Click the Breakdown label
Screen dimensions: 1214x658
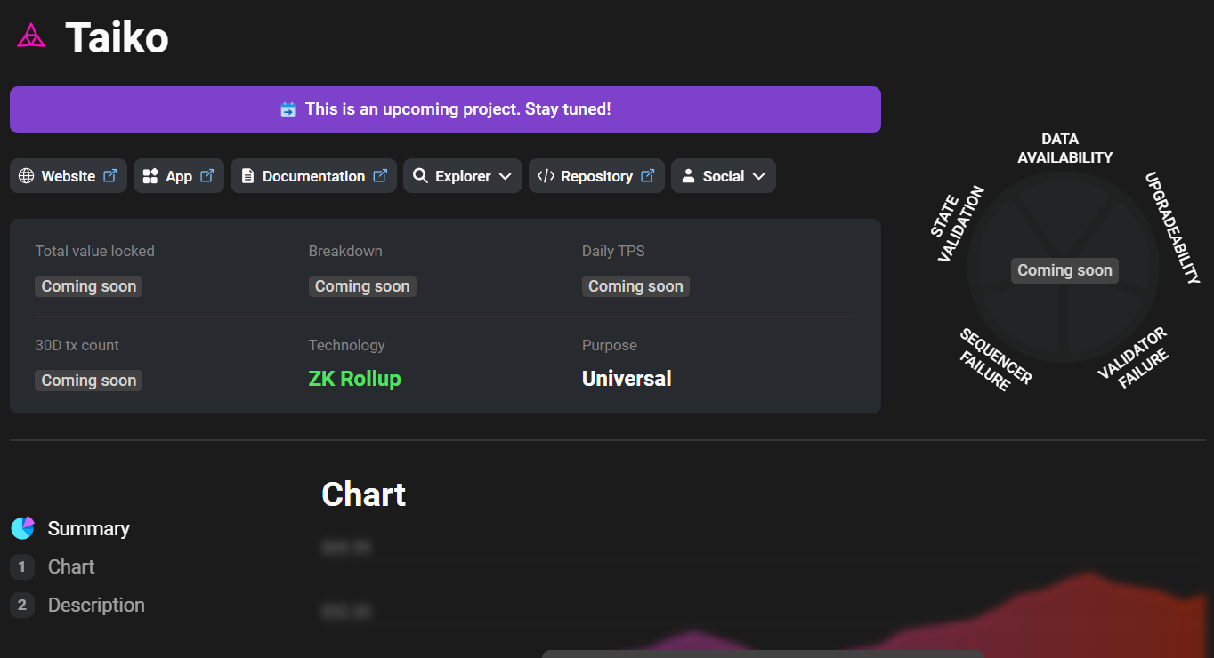tap(345, 251)
